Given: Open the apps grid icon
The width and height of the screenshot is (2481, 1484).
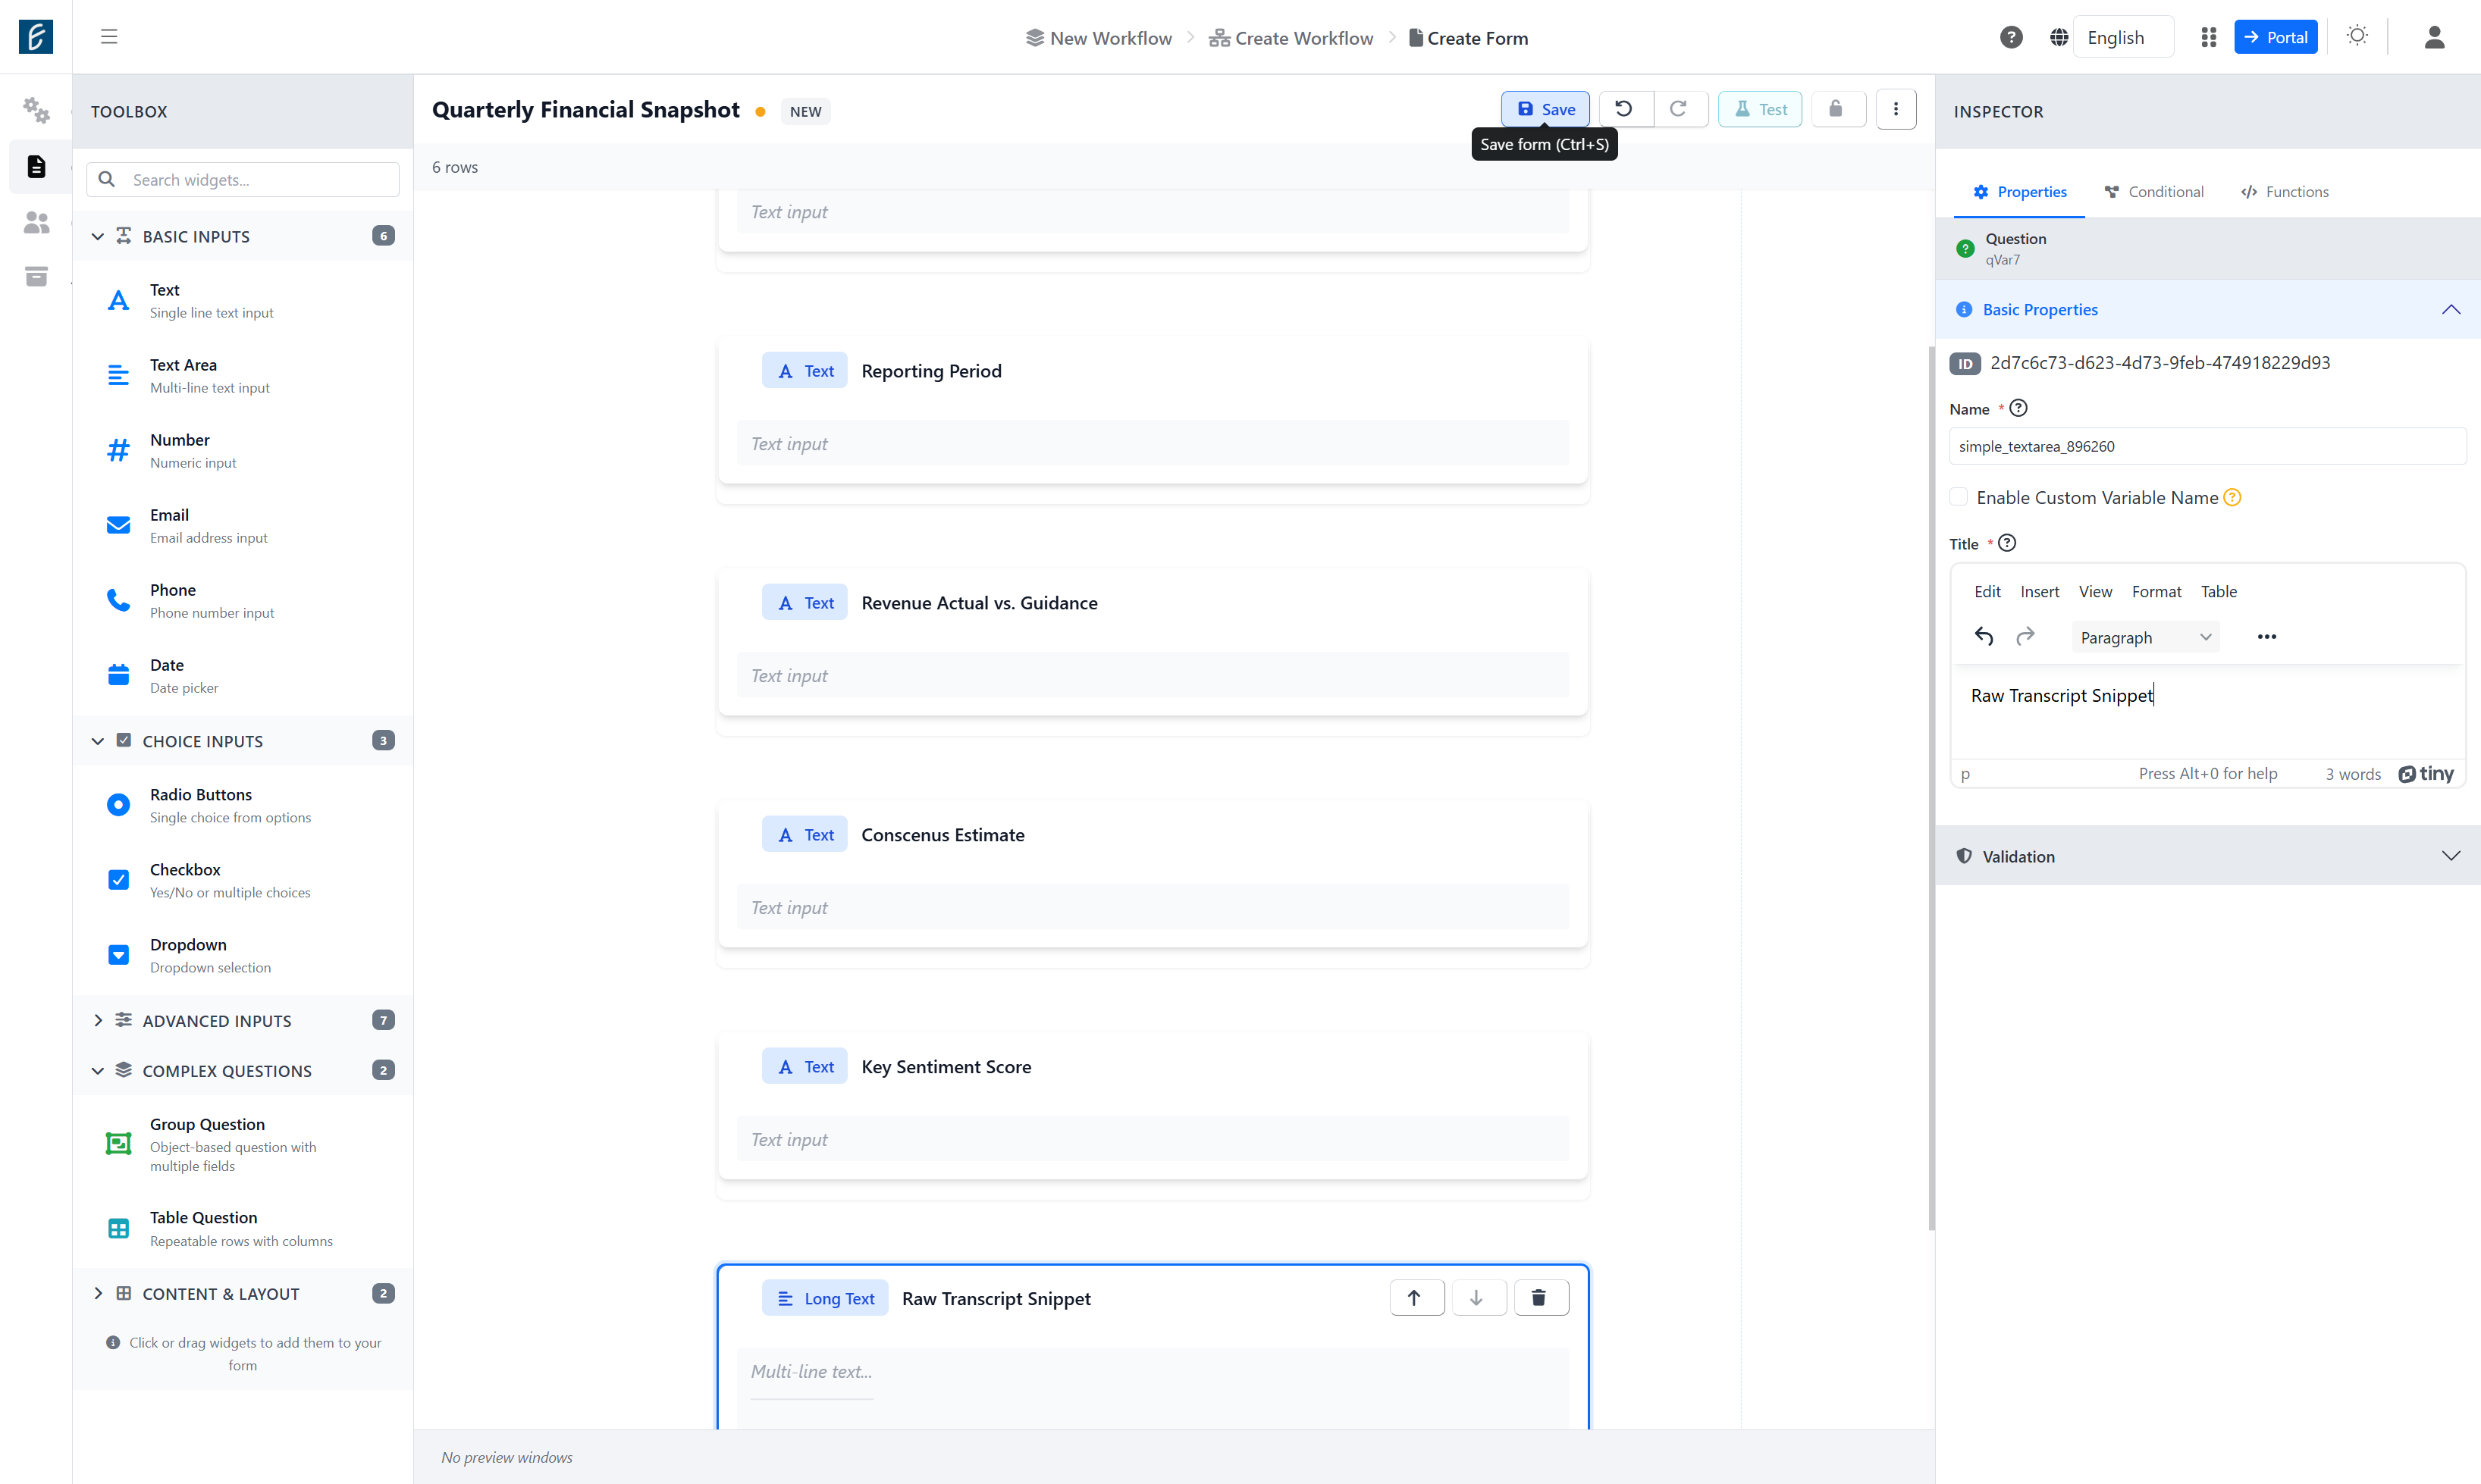Looking at the screenshot, I should (x=2209, y=37).
